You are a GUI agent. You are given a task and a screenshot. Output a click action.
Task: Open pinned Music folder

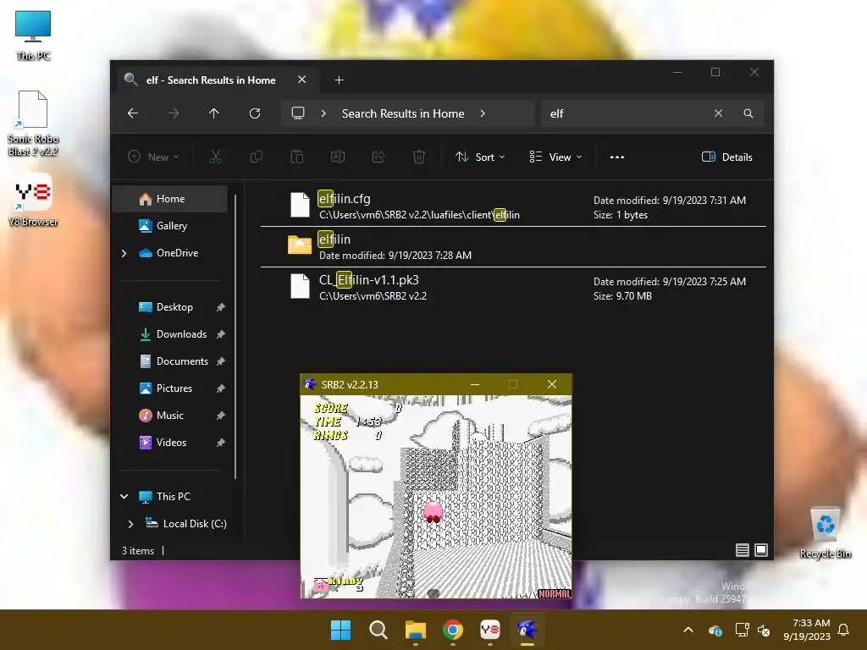coord(169,415)
